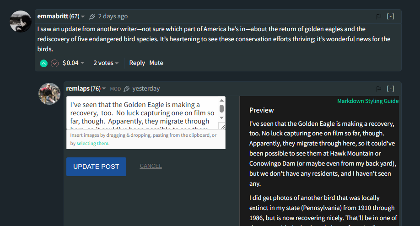Collapse emmabritt's comment thread
Screen dimensions: 420x226
point(390,16)
